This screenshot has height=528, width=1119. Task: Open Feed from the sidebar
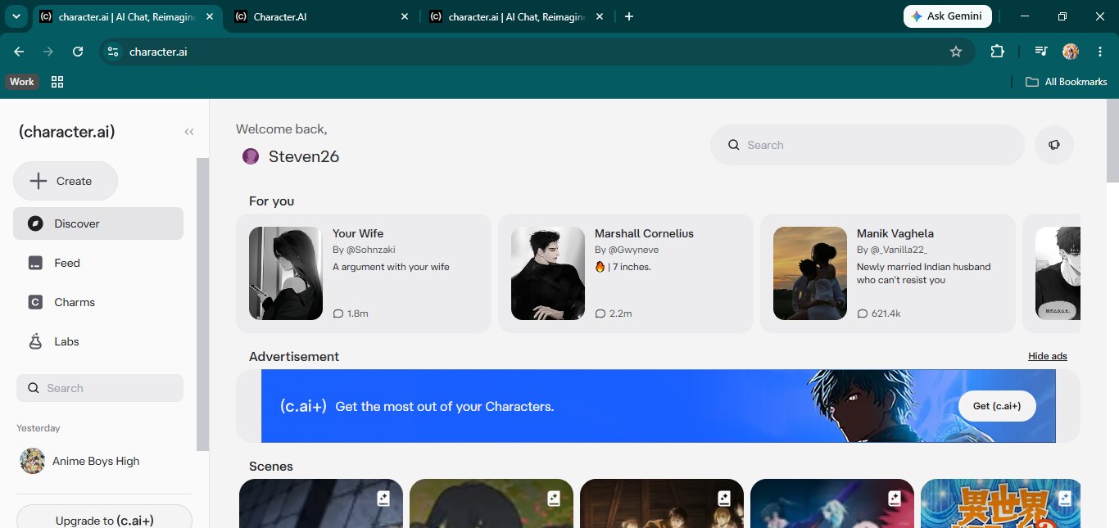[98, 263]
